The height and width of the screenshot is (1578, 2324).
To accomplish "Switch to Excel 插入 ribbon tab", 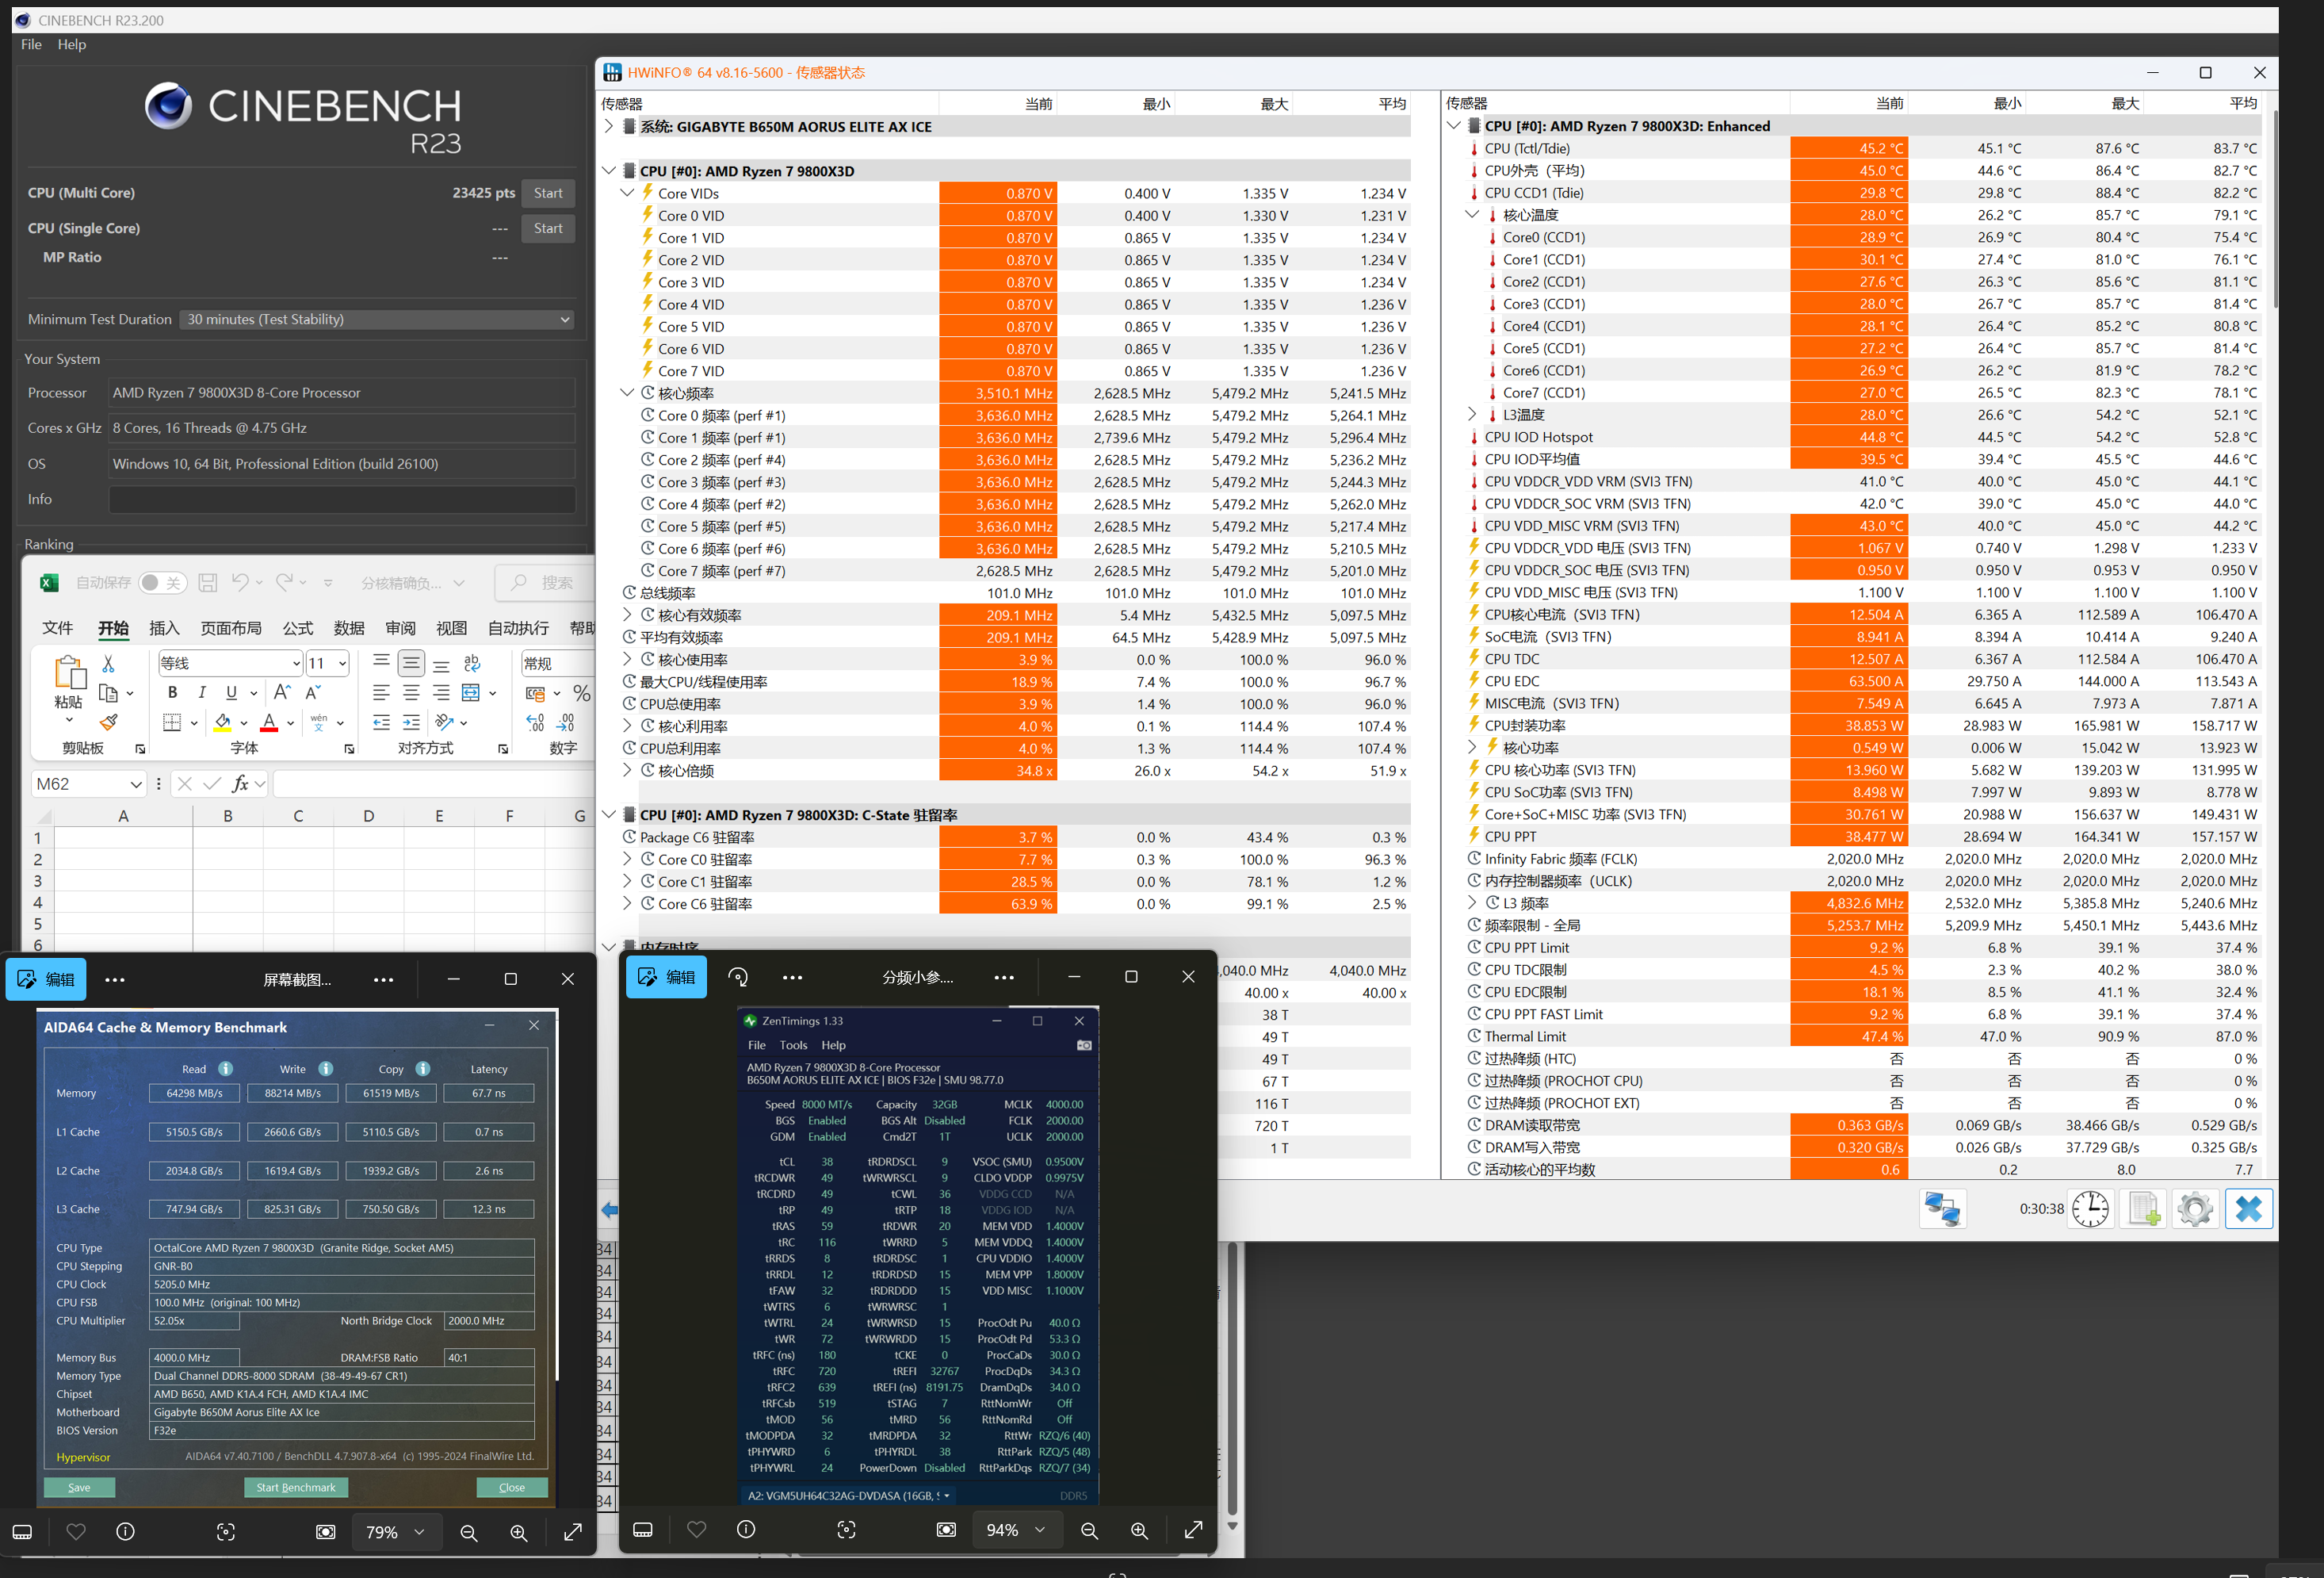I will tap(164, 628).
